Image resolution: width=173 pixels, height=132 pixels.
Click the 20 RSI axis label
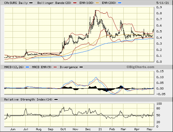(x=158, y=122)
